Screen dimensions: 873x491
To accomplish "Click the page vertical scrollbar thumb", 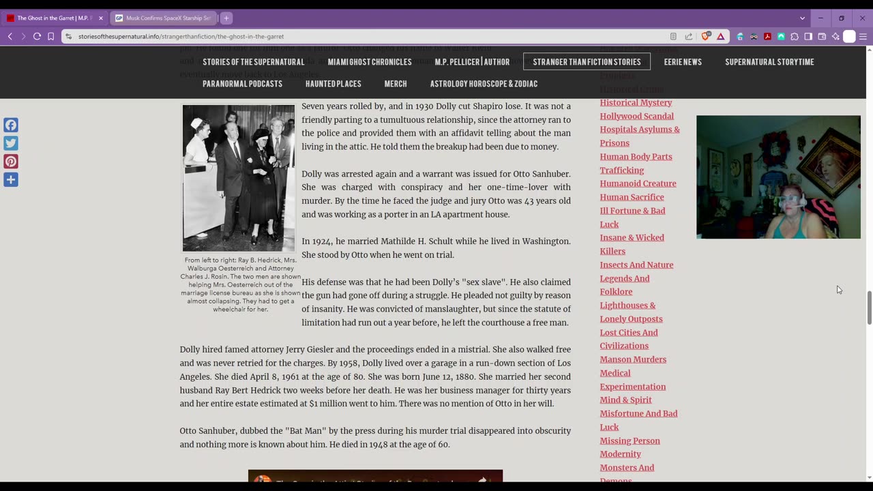I will tap(869, 308).
